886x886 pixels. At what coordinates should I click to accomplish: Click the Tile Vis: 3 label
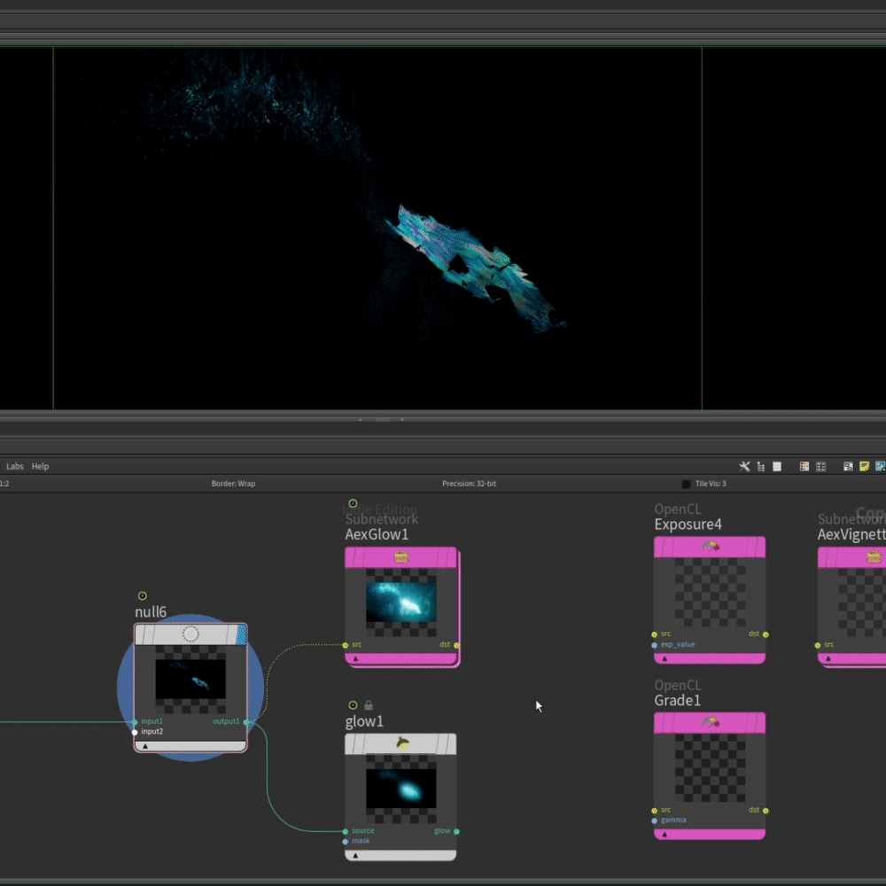click(711, 484)
